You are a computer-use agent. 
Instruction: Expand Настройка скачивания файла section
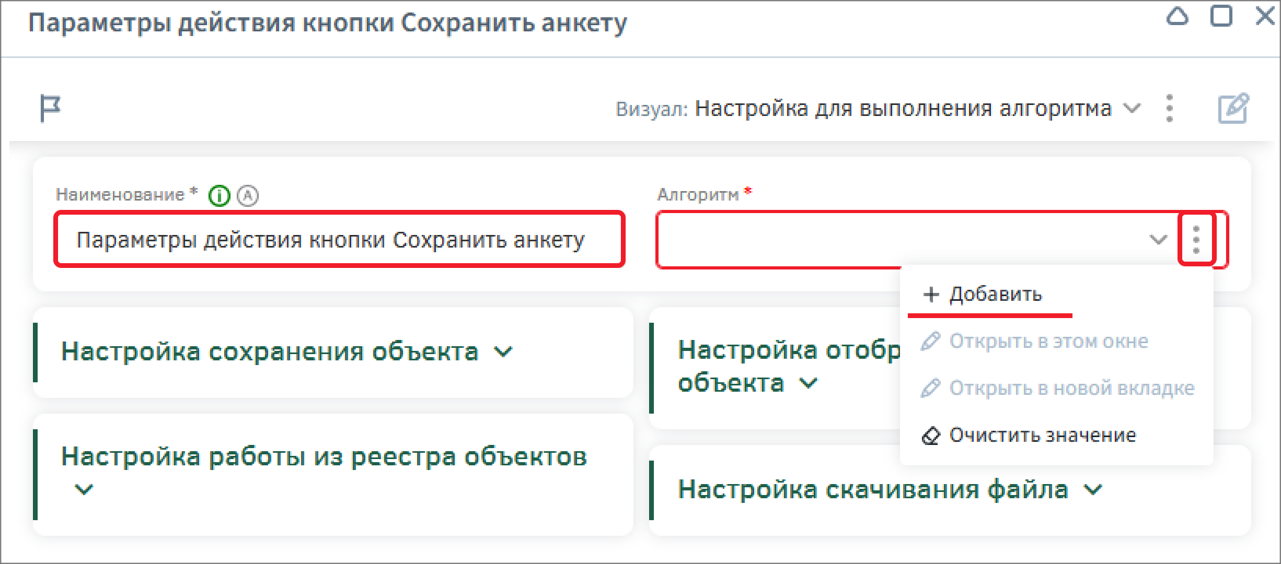pos(1093,490)
